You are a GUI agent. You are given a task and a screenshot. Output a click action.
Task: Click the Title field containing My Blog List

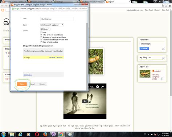(57, 19)
